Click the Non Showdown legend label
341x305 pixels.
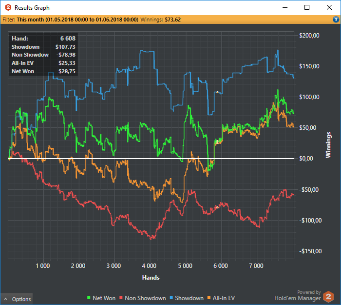(x=145, y=298)
